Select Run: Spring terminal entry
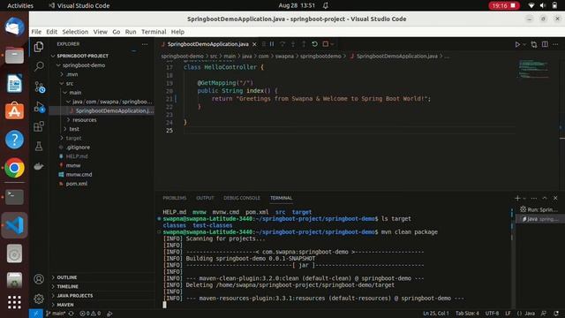The width and height of the screenshot is (565, 318). pyautogui.click(x=539, y=209)
